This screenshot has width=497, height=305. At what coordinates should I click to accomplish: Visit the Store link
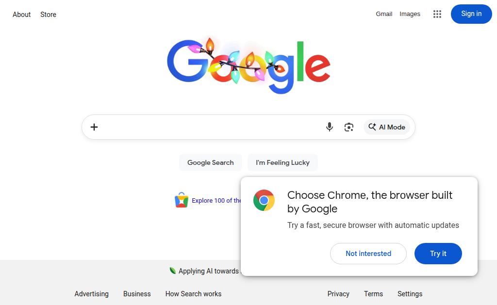(x=48, y=15)
